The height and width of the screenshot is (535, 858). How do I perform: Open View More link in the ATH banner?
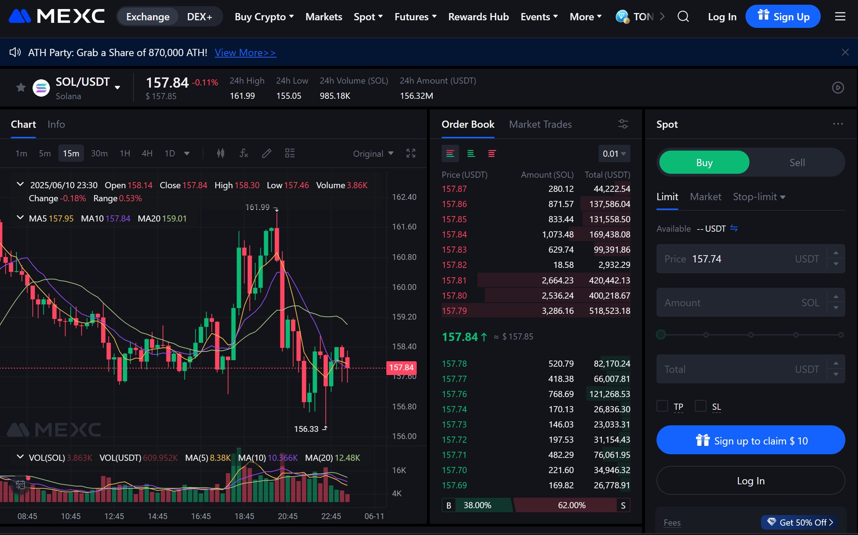pos(245,52)
